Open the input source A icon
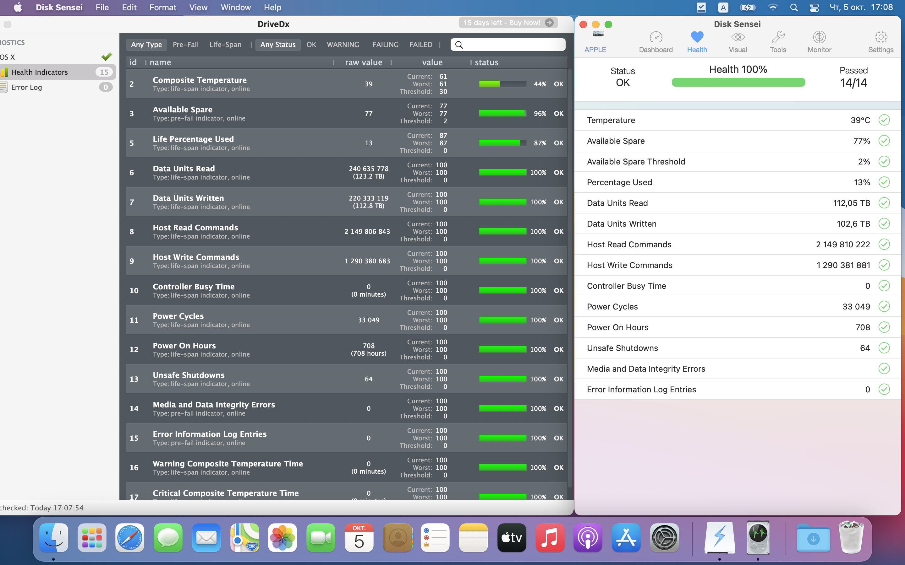905x565 pixels. (723, 8)
